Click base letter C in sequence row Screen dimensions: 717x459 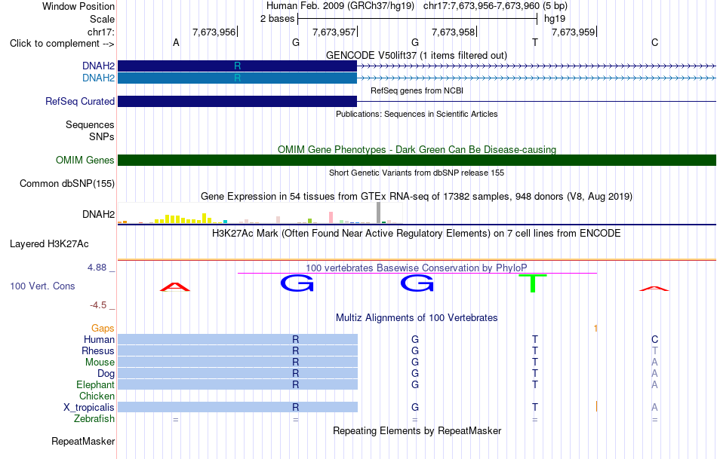(x=655, y=43)
